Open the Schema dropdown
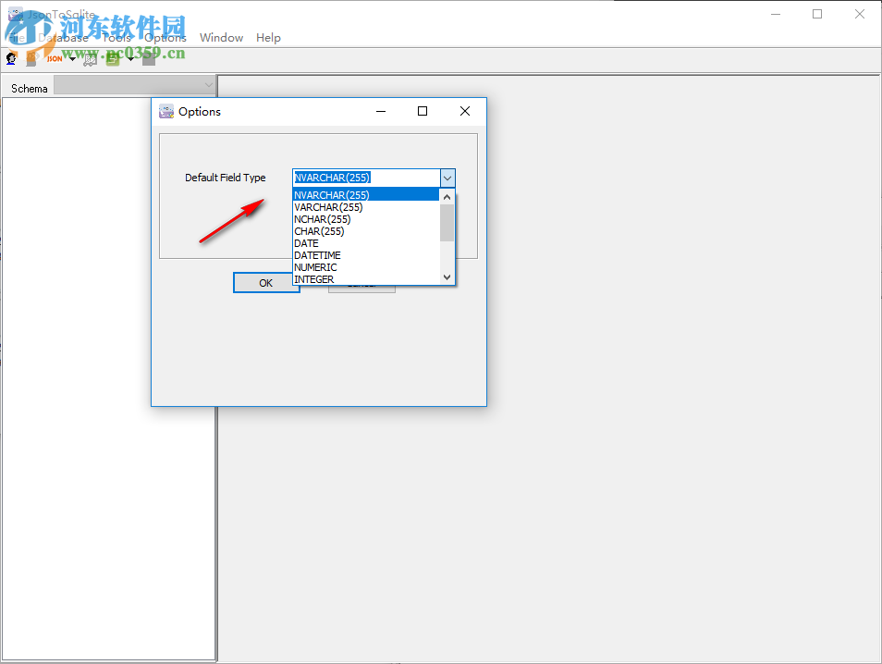Viewport: 882px width, 664px height. pos(207,85)
